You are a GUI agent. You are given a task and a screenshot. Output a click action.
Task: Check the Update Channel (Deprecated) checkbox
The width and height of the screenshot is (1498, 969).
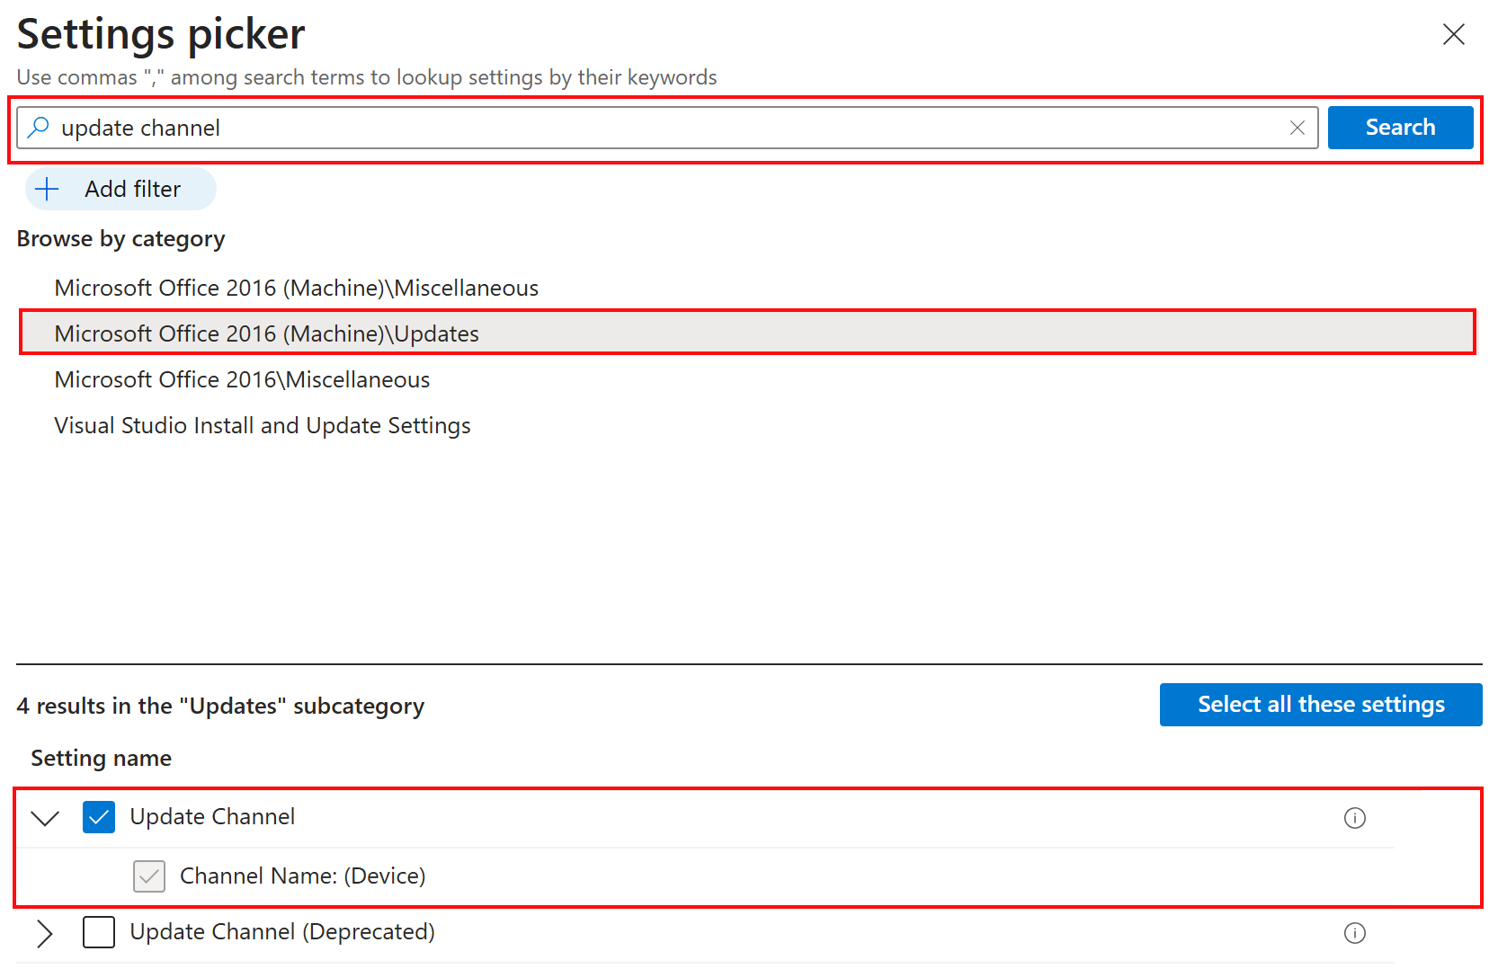tap(99, 932)
